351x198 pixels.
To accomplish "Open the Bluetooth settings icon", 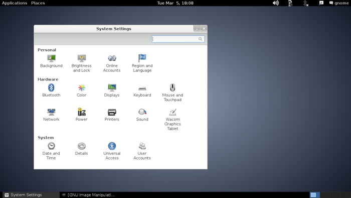I will tap(51, 90).
